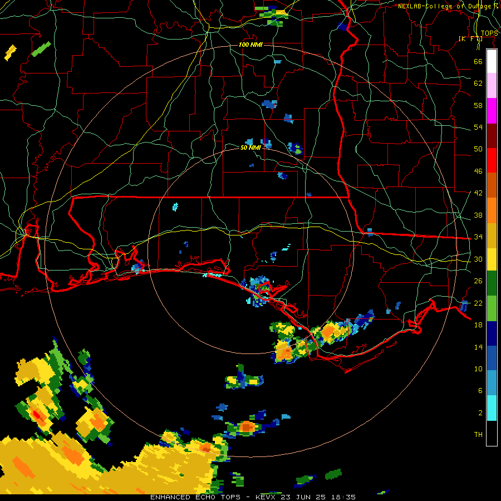Click the 'TOPS' legend heading

[x=489, y=33]
